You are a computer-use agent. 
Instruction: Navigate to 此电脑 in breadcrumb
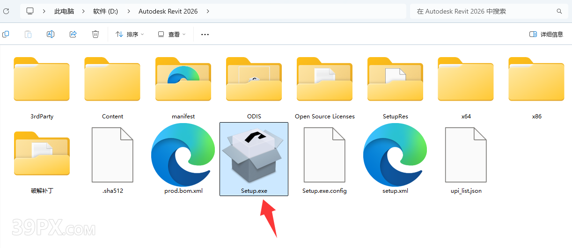tap(64, 11)
